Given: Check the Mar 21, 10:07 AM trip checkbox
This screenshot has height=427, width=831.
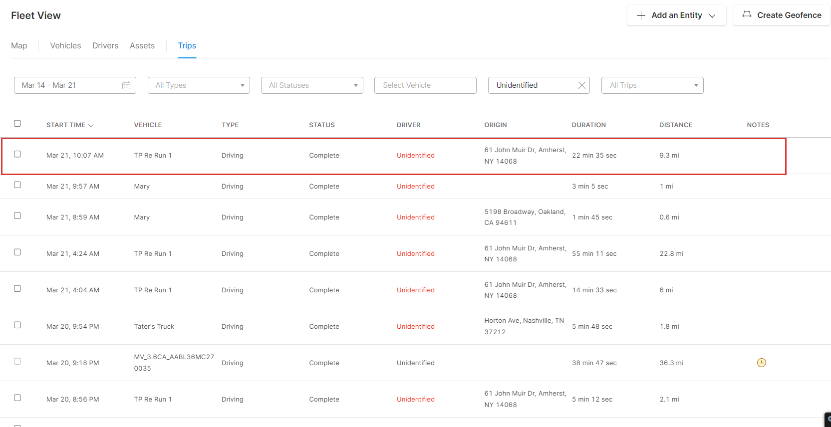Looking at the screenshot, I should (x=17, y=154).
